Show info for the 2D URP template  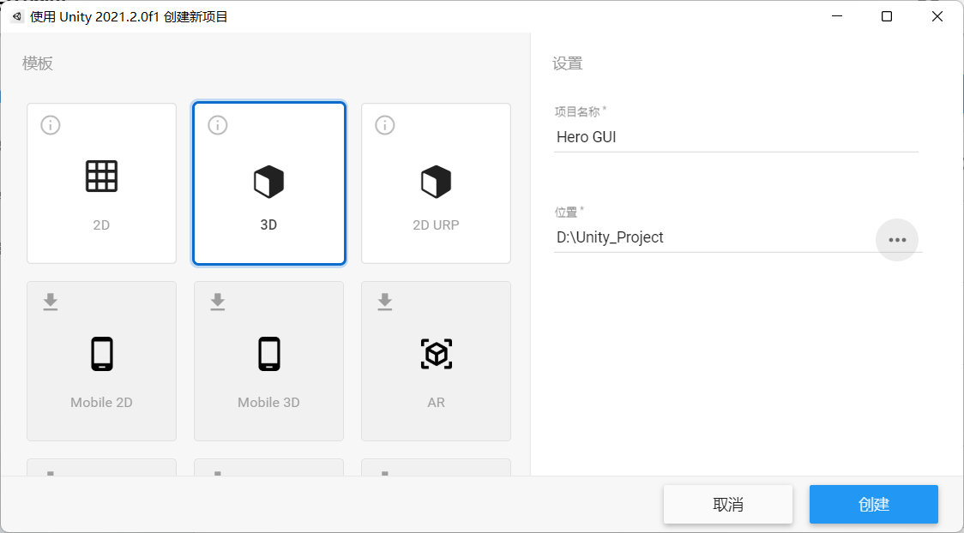[385, 125]
